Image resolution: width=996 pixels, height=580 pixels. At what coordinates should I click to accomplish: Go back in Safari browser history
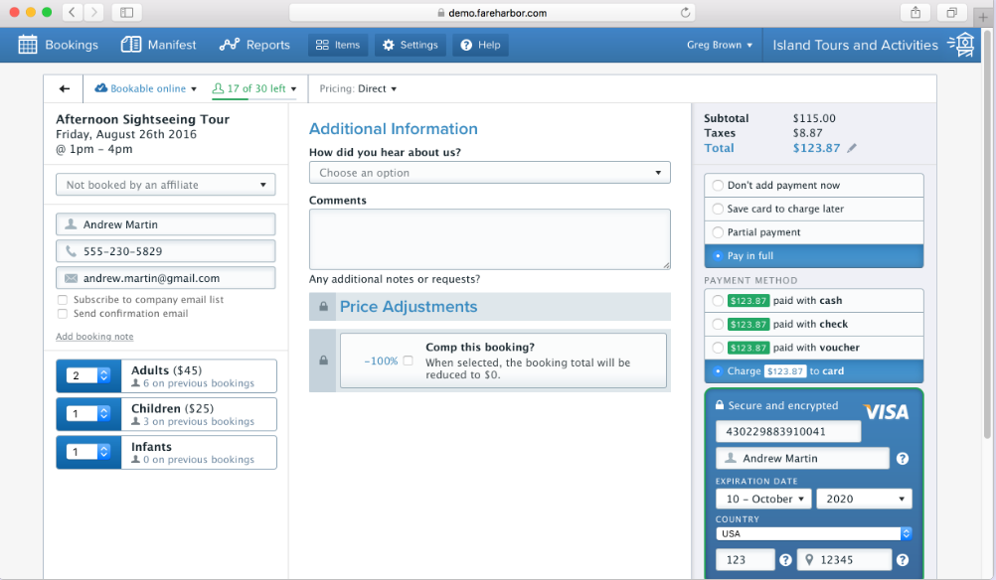point(73,13)
